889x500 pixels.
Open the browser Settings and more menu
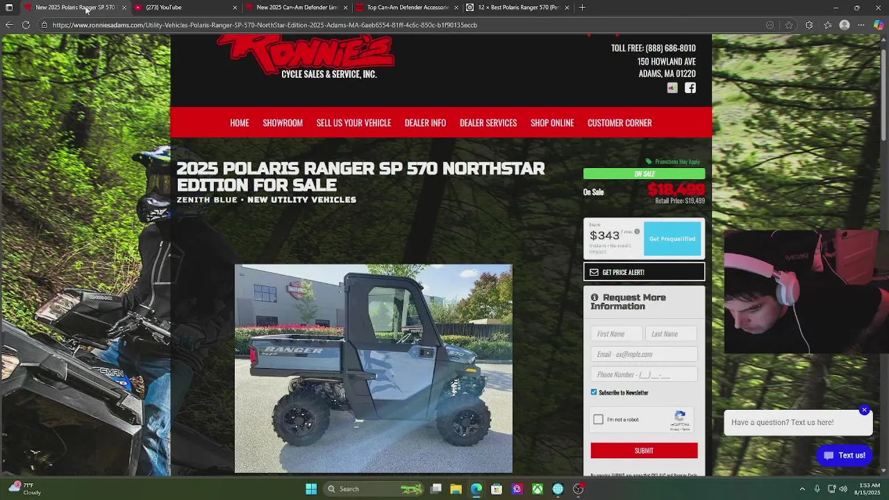(861, 25)
